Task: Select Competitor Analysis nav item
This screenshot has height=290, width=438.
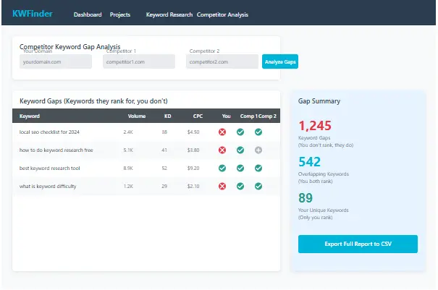Action: click(x=222, y=14)
